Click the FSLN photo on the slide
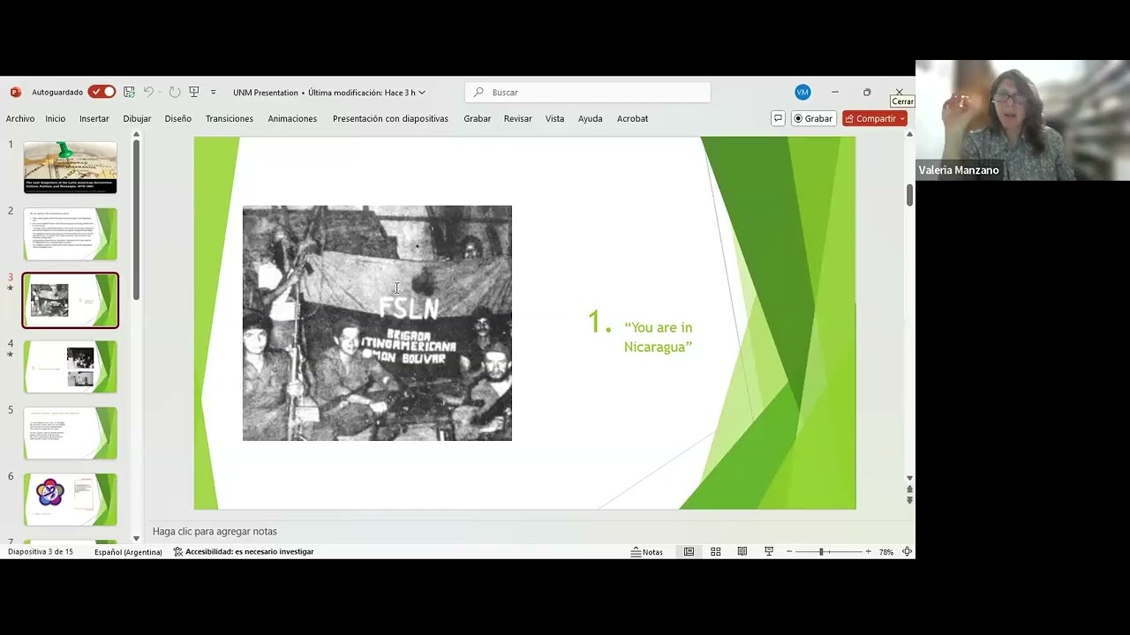This screenshot has height=635, width=1130. click(x=377, y=323)
